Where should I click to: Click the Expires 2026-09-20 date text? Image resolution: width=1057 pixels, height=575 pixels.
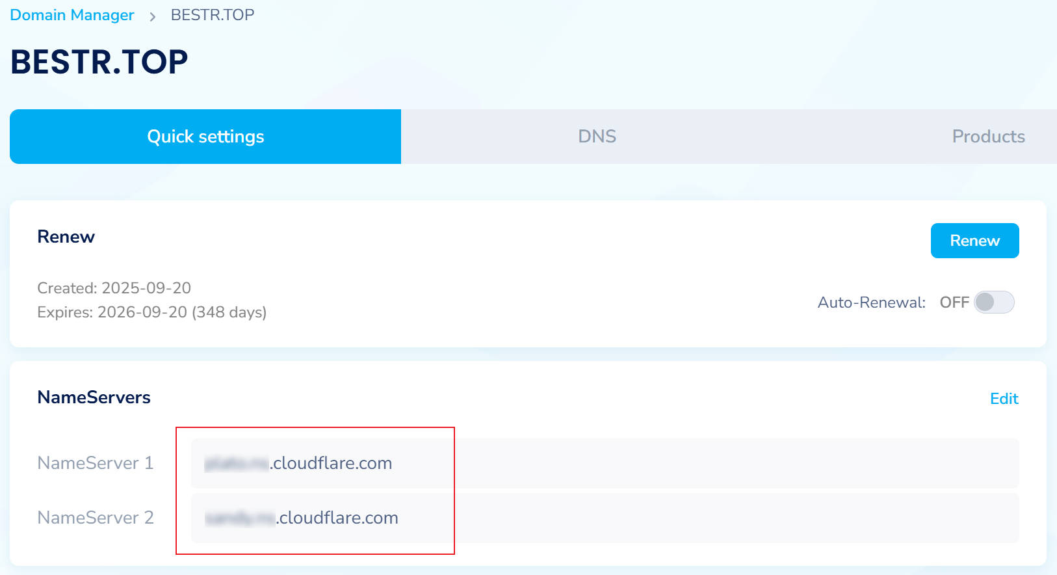coord(151,312)
